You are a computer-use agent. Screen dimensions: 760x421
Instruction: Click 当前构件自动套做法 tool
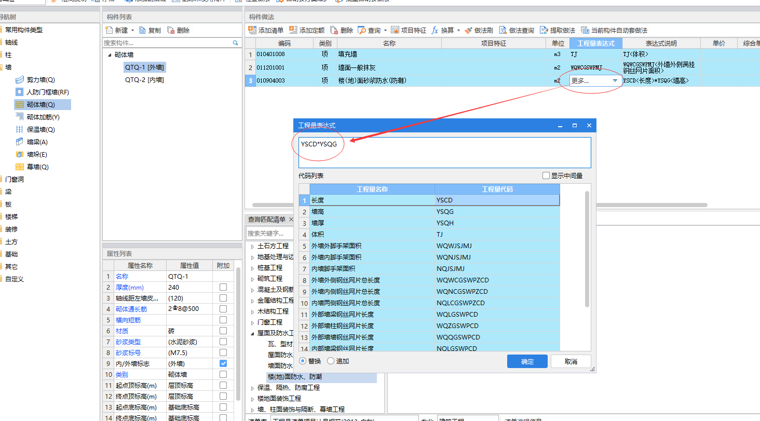[614, 31]
